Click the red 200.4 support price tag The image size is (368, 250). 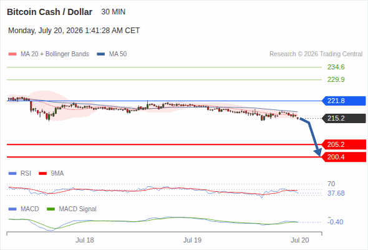pyautogui.click(x=344, y=157)
